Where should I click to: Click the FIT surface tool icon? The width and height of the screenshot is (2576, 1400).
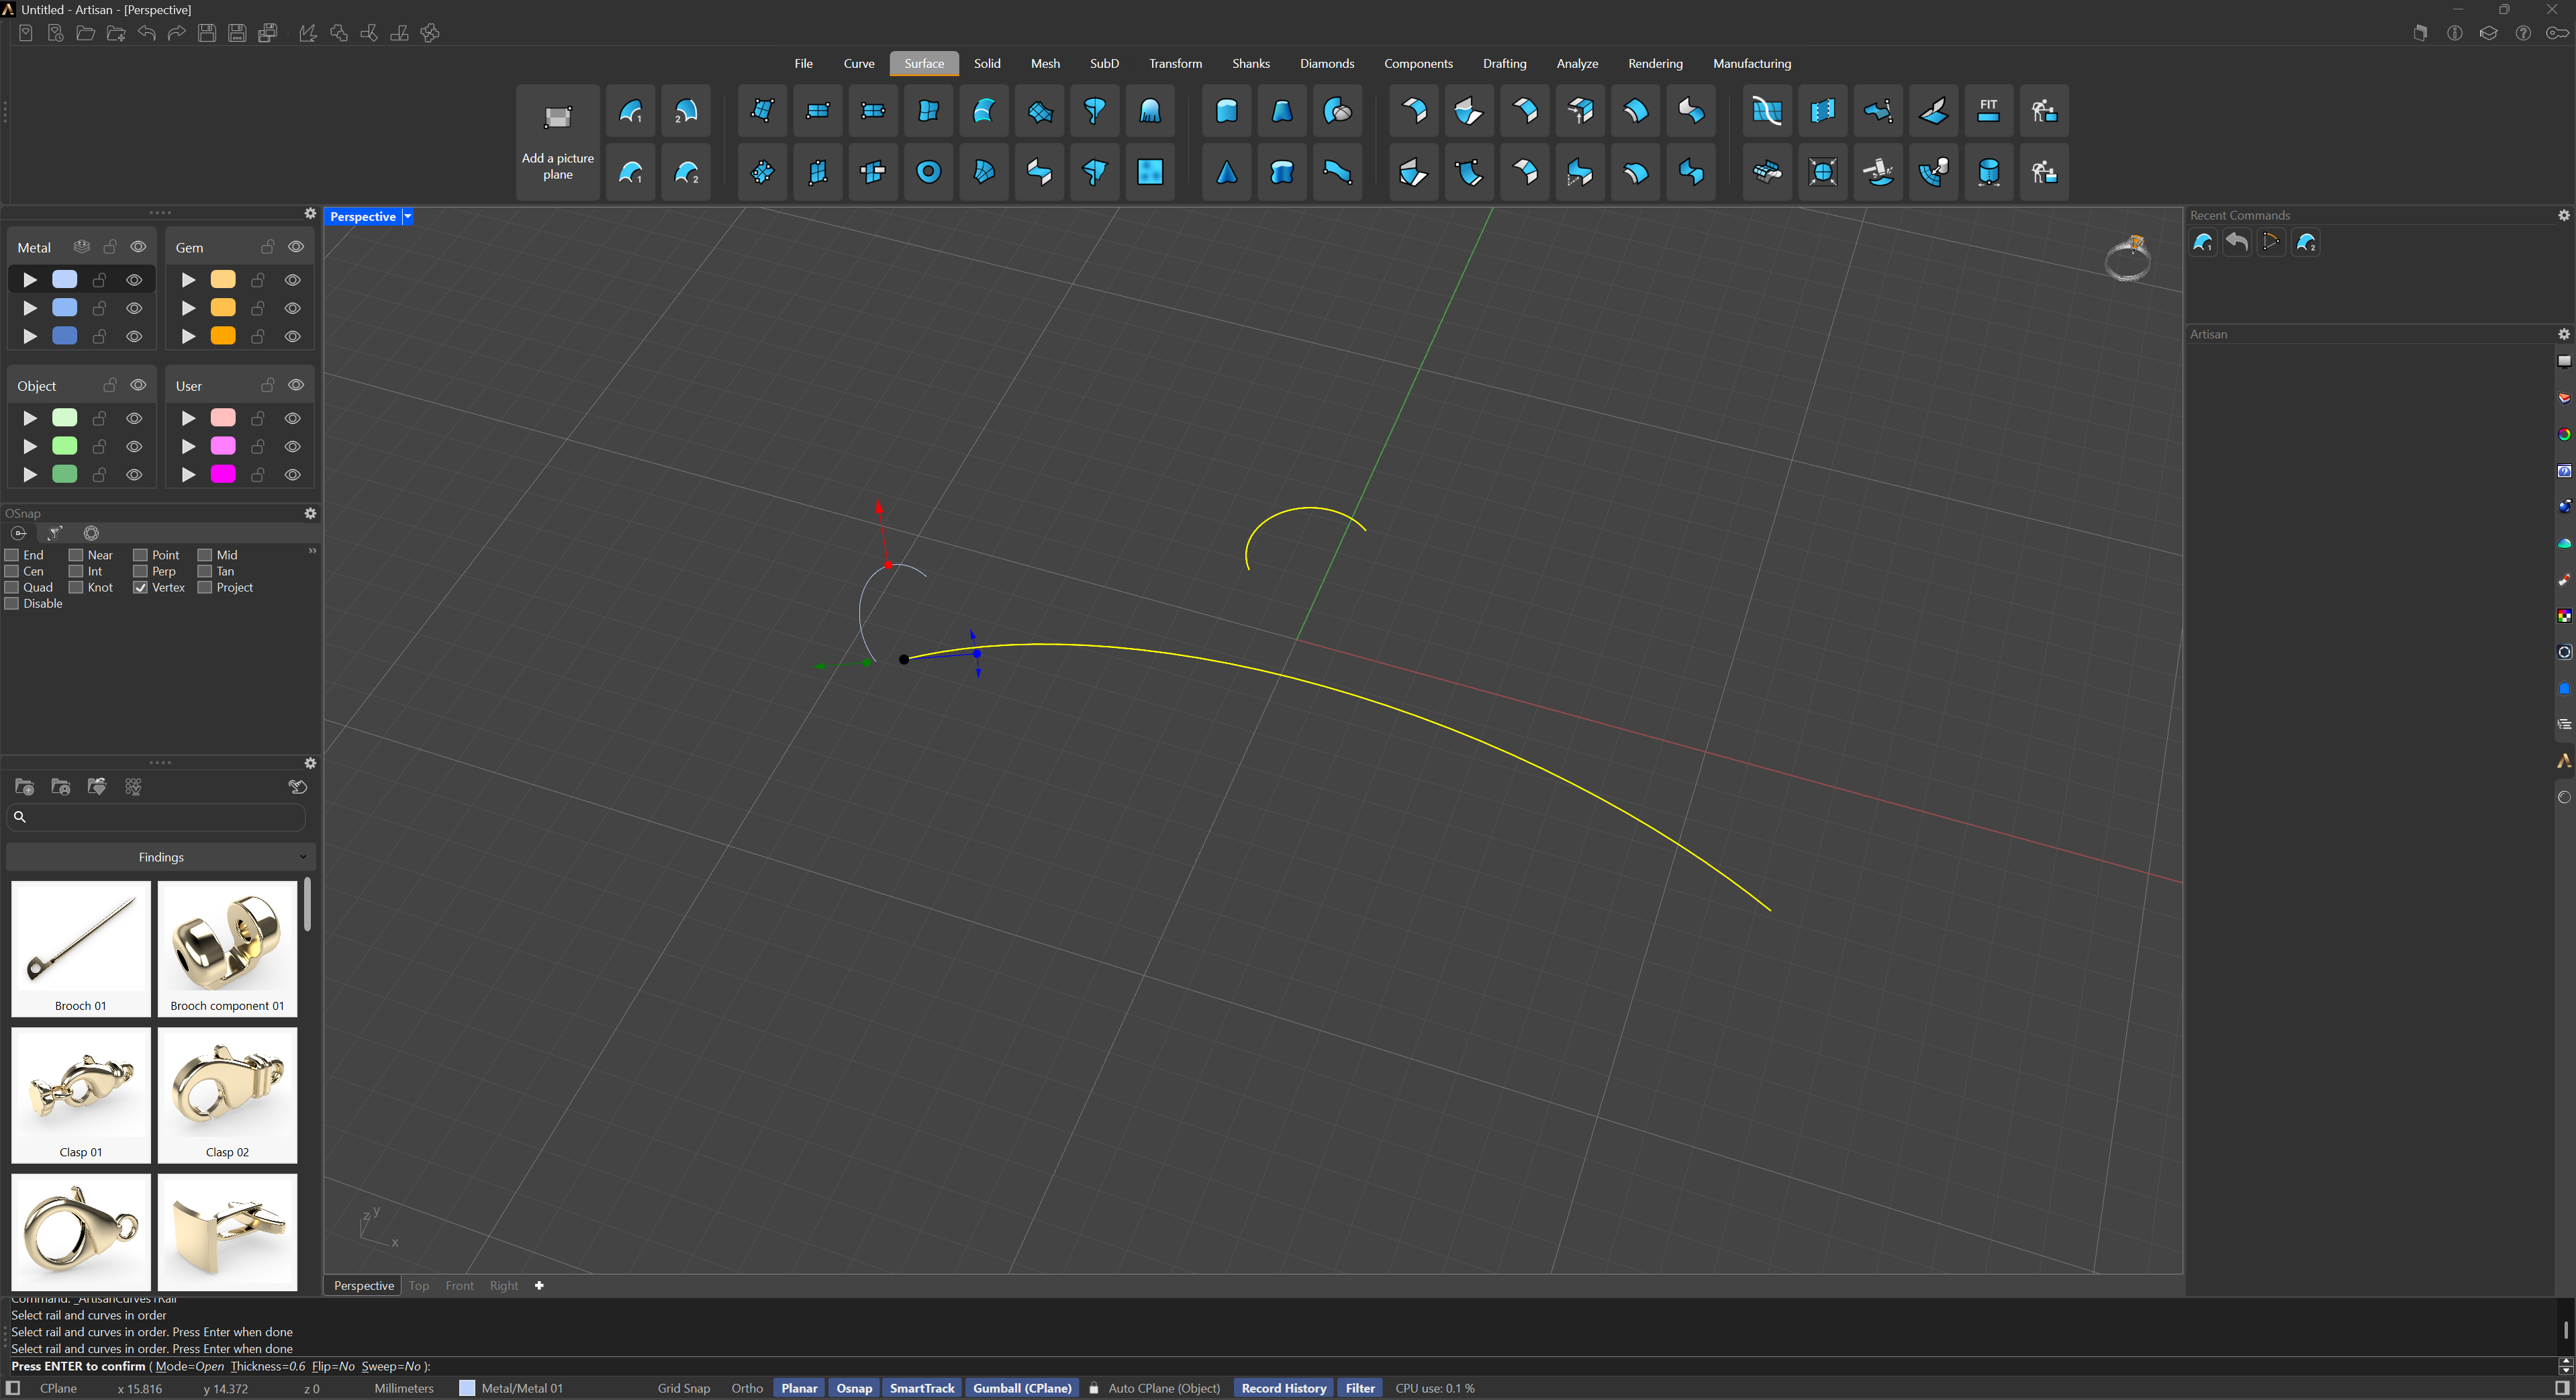[1988, 110]
